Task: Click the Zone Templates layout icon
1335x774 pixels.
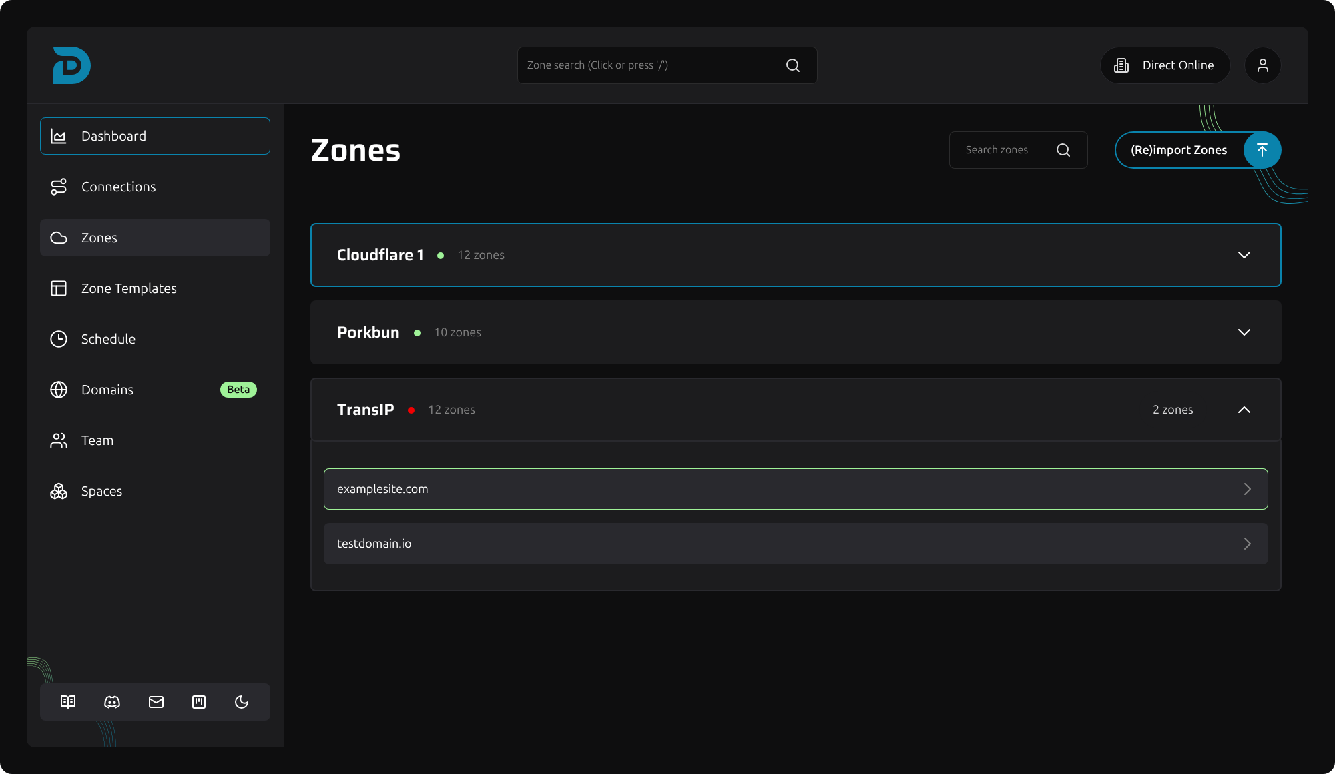Action: (x=59, y=288)
